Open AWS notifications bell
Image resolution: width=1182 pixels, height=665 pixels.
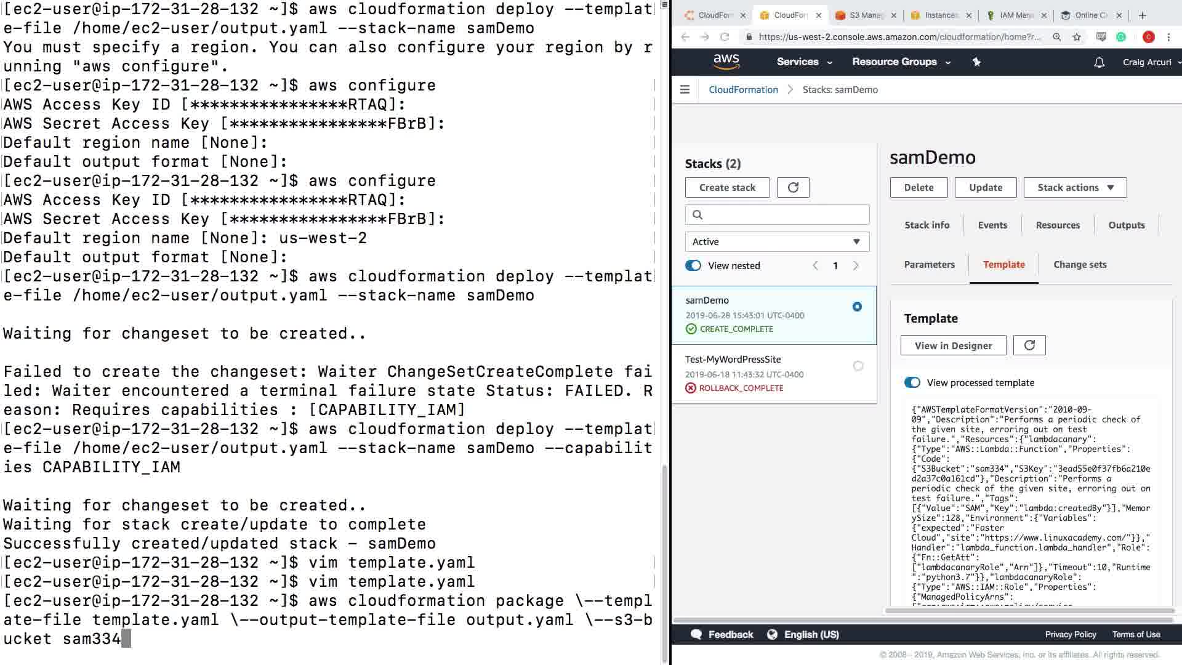click(x=1099, y=62)
